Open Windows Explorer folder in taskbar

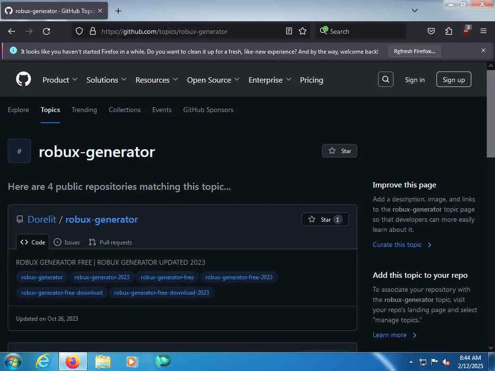click(103, 362)
